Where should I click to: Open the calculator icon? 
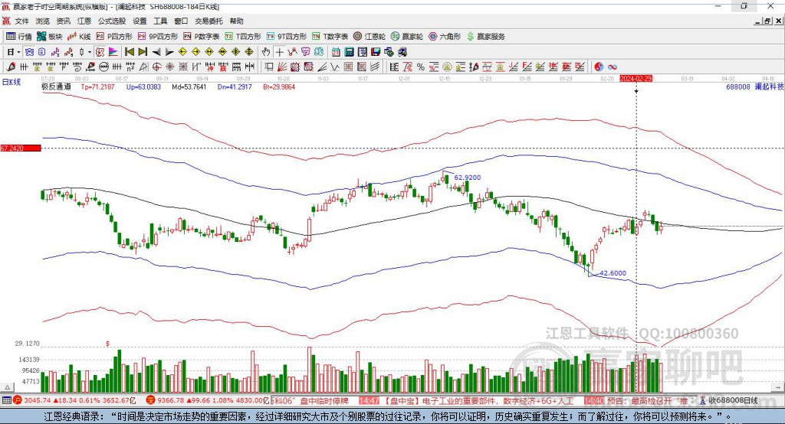[x=349, y=52]
